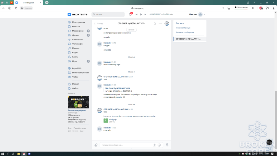Screen dimensions: 277x156
Task: Record a voice message microphone icon
Action: (x=167, y=145)
